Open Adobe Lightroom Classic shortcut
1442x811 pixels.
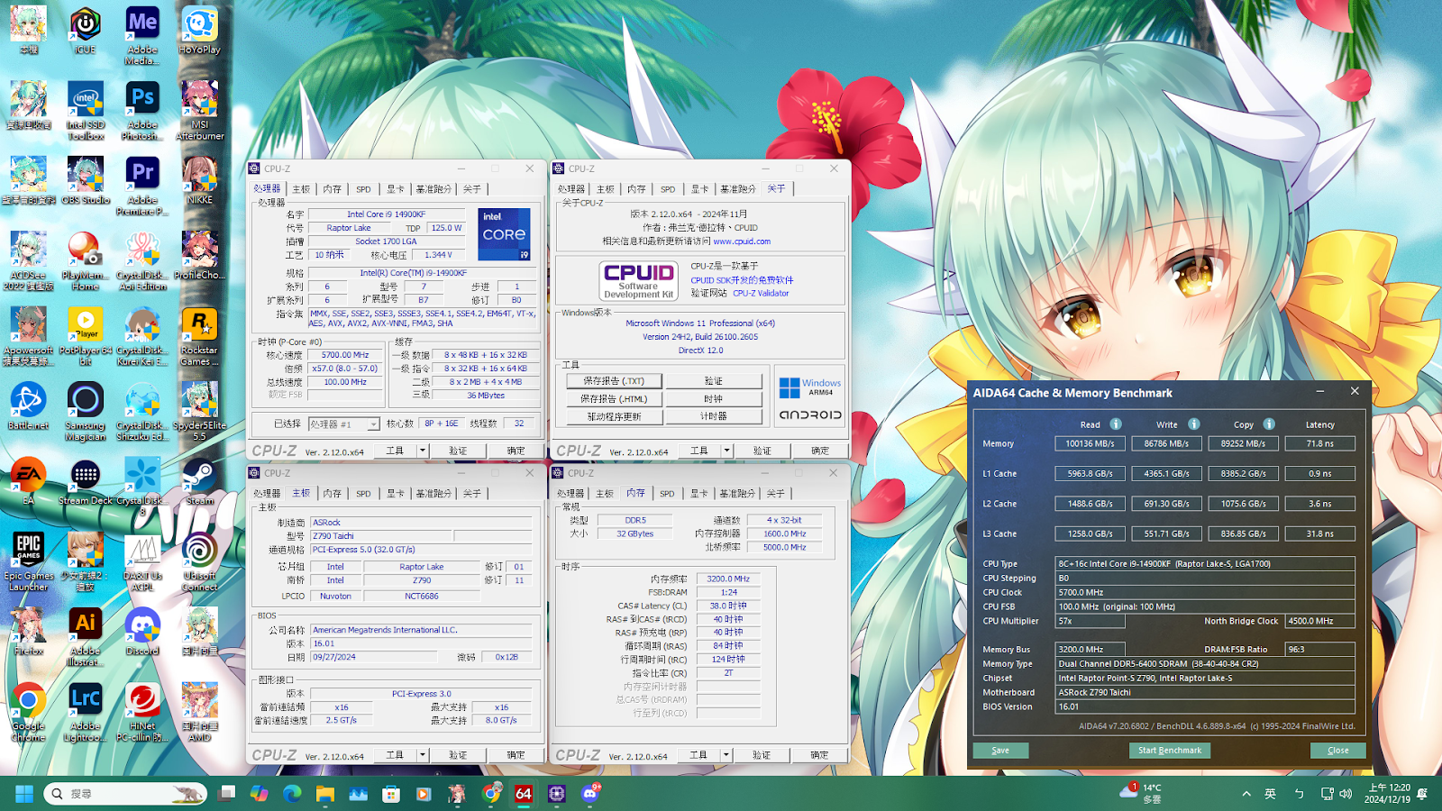(85, 712)
